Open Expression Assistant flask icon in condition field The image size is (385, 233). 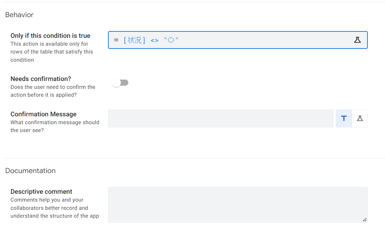(x=357, y=40)
